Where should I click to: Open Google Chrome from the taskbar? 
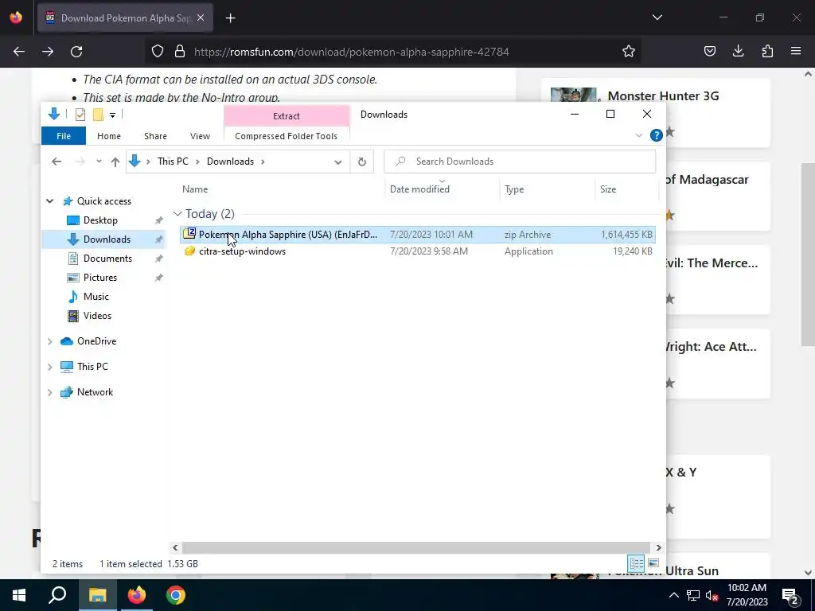176,595
